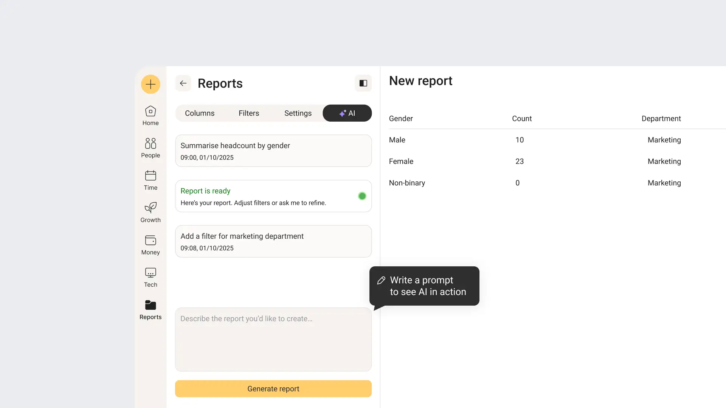This screenshot has width=726, height=408.
Task: Click the report description text box
Action: pos(273,339)
